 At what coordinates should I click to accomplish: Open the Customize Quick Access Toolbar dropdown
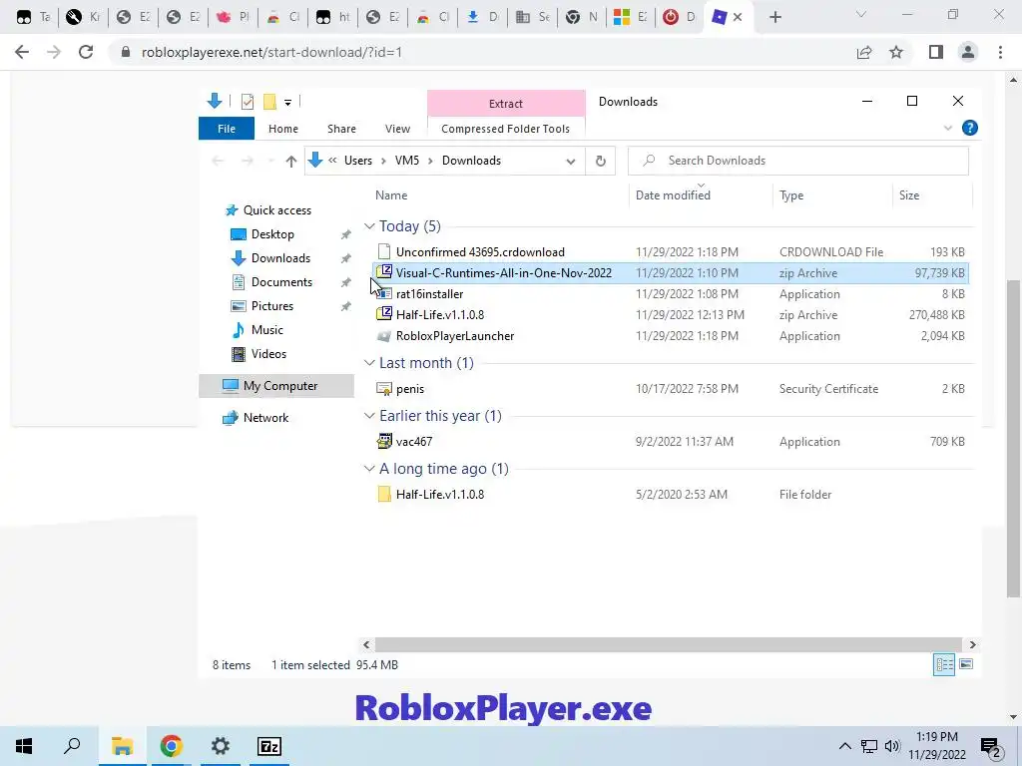(x=287, y=103)
